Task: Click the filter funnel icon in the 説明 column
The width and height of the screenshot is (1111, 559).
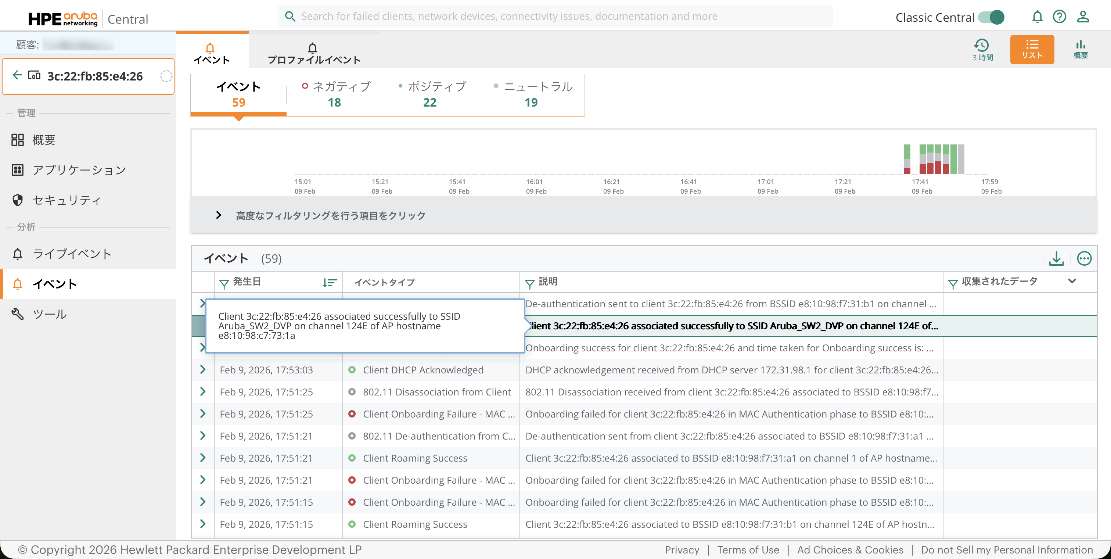Action: coord(530,283)
